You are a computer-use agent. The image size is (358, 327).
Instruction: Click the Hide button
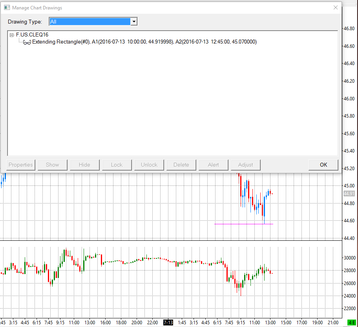click(x=85, y=165)
